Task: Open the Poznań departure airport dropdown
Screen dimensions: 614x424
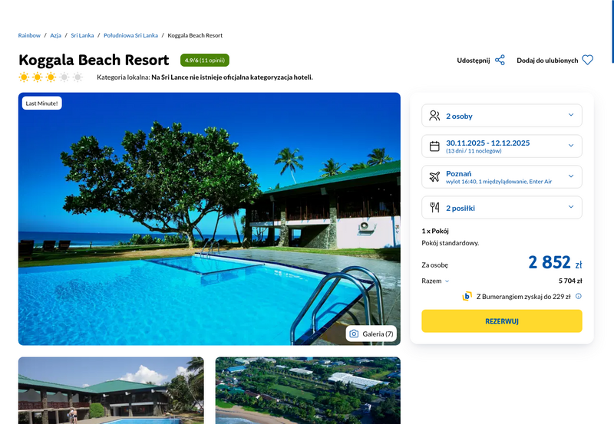Action: pos(502,177)
